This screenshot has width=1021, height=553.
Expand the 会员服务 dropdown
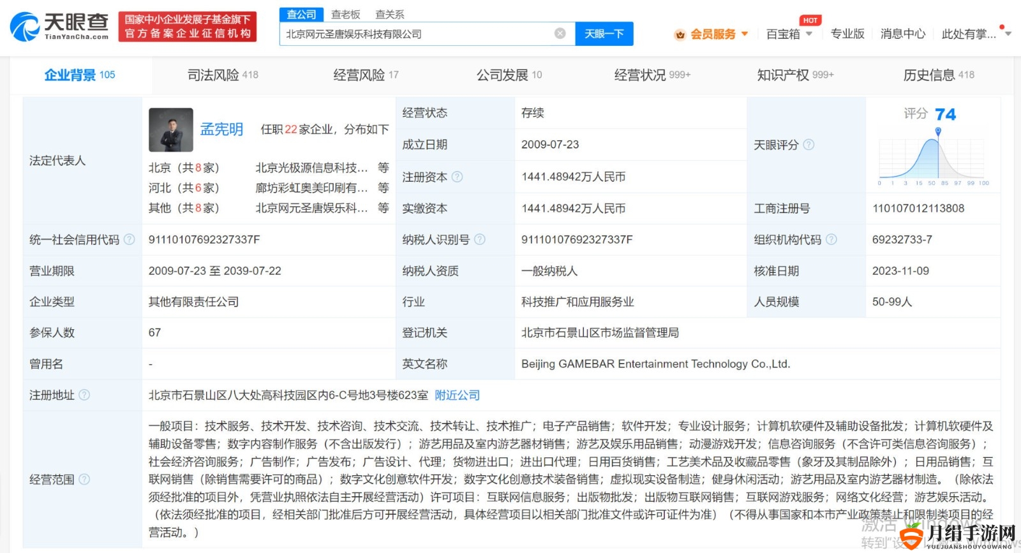click(744, 34)
